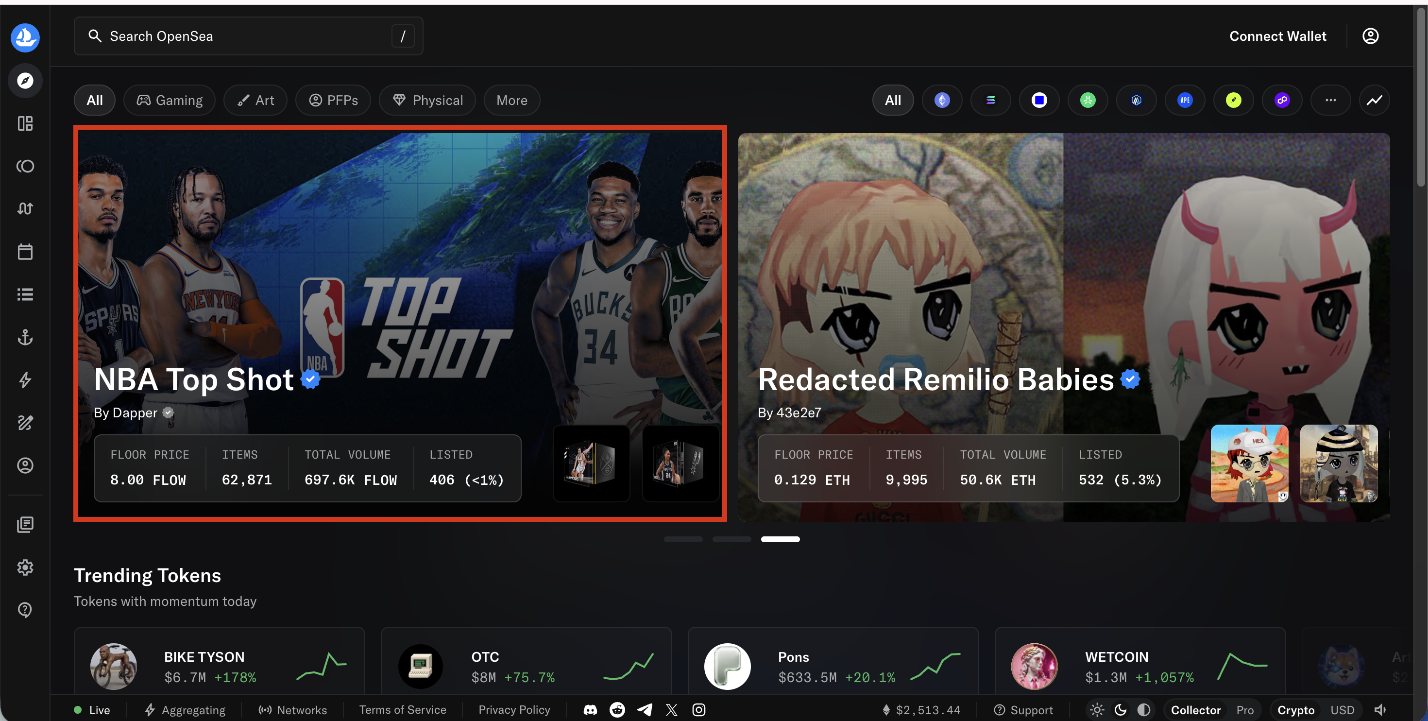Viewport: 1428px width, 721px height.
Task: Filter by the yellow-green feather chain icon
Action: [1233, 101]
